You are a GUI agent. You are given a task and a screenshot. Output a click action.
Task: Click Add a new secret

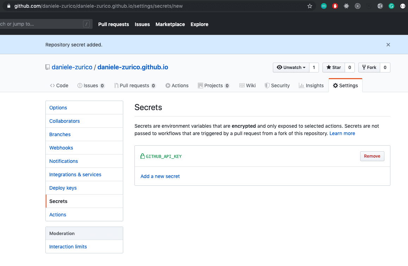[160, 176]
